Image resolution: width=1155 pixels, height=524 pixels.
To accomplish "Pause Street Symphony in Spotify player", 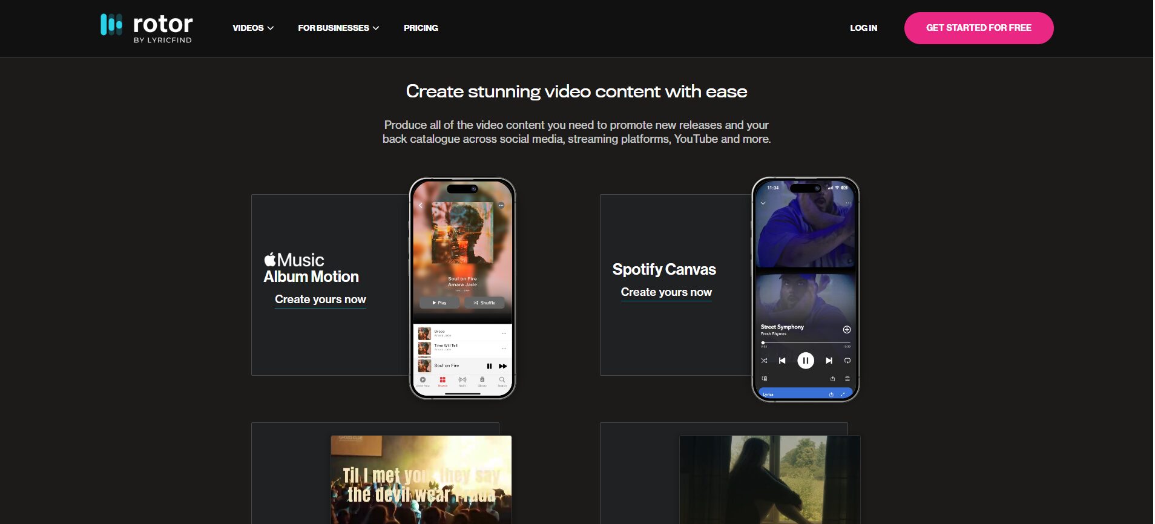I will pyautogui.click(x=806, y=361).
